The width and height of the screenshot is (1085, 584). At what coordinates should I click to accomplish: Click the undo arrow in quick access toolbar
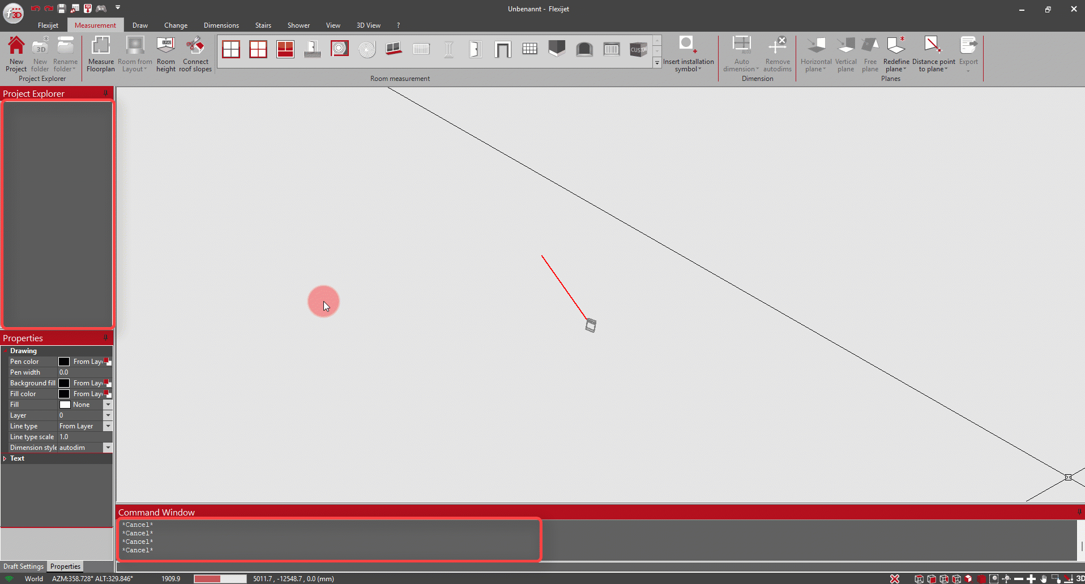(x=36, y=8)
